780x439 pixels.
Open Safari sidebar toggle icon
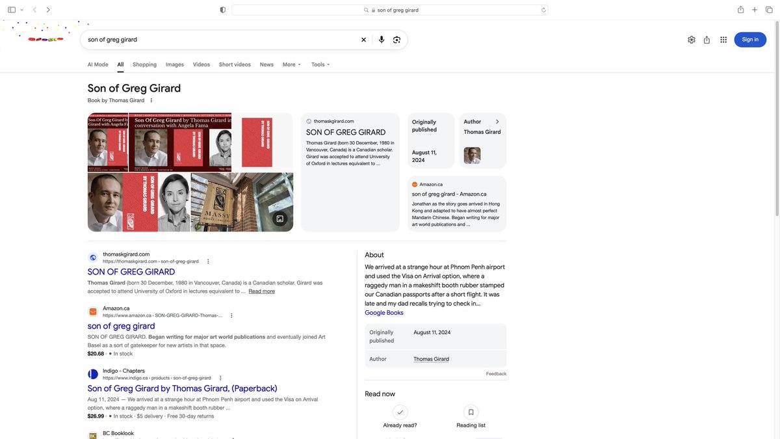12,10
